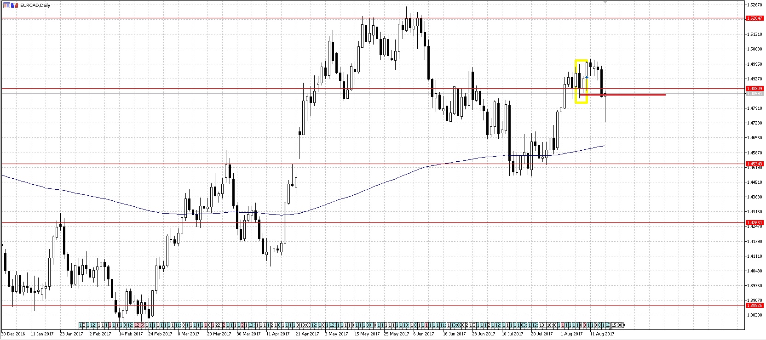The image size is (766, 340).
Task: Click the 1.38390 price scale value
Action: coord(754,315)
